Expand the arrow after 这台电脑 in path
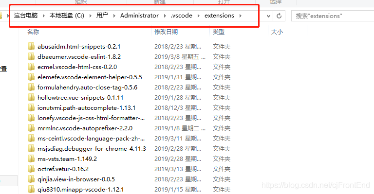This screenshot has width=374, height=194. point(44,16)
